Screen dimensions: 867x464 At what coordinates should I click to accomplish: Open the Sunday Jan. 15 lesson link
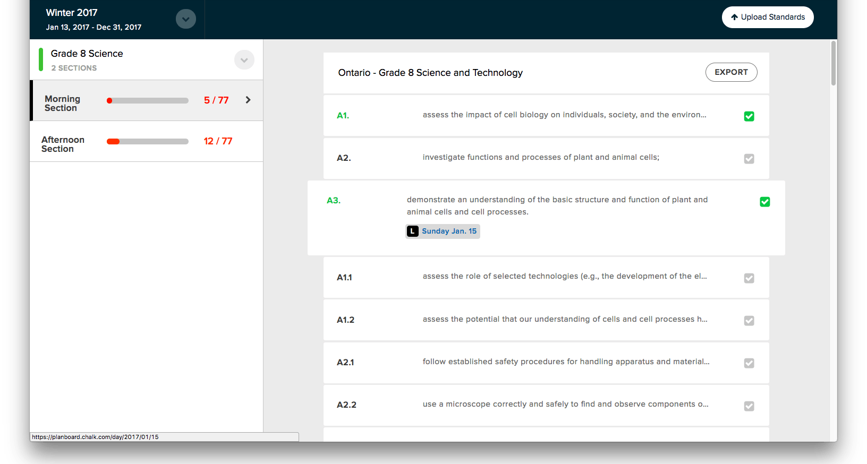pos(449,231)
